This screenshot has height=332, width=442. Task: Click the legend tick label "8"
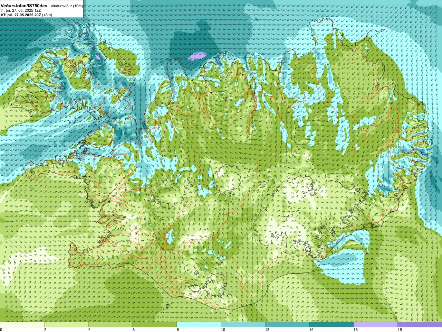point(178,330)
